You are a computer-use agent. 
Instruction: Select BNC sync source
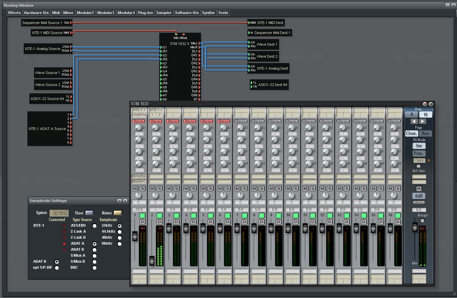pos(94,268)
